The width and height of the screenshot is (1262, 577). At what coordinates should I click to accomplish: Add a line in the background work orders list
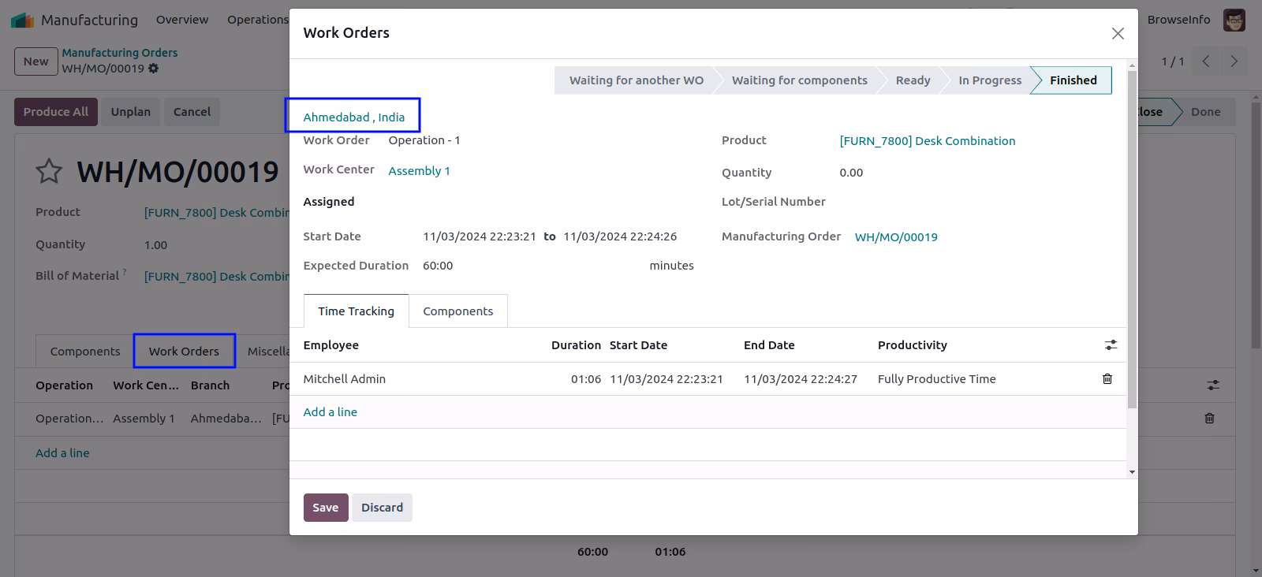coord(62,453)
